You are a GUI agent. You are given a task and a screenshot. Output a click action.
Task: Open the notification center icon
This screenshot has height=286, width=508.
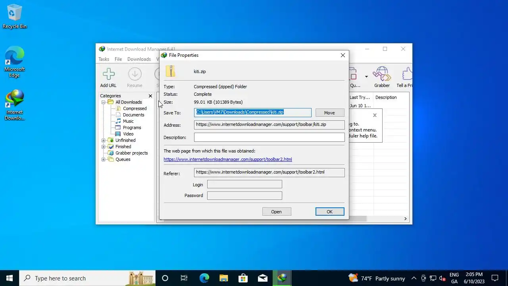tap(495, 278)
